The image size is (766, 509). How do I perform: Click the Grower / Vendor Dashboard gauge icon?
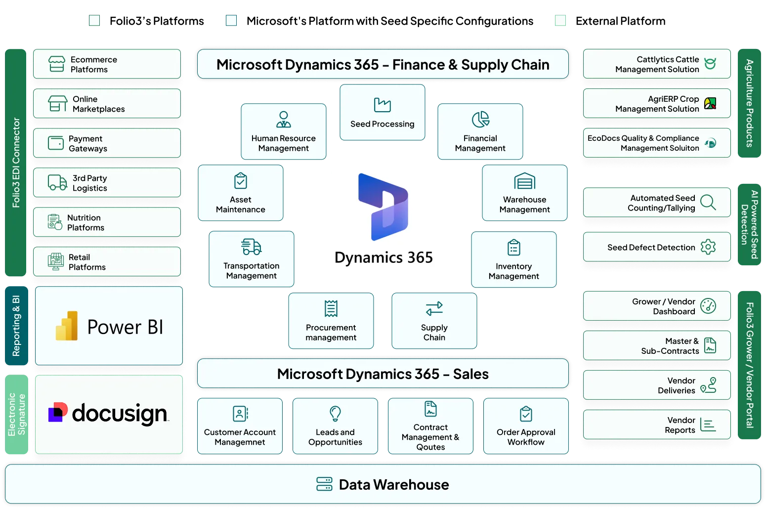click(708, 306)
